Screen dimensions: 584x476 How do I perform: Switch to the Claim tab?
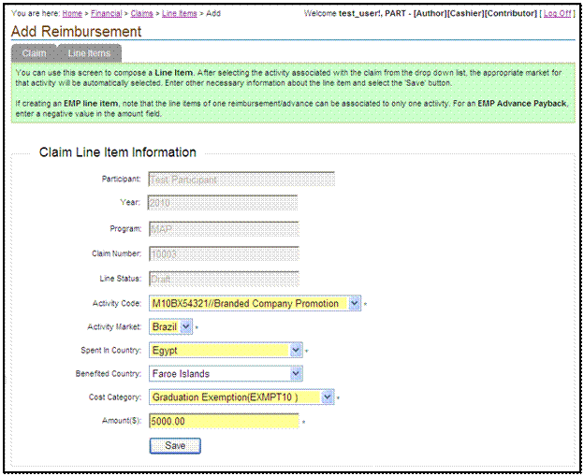pyautogui.click(x=34, y=53)
